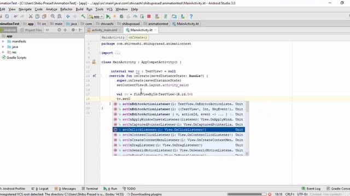Open the VCS menu
This screenshot has height=196, width=350.
click(109, 9)
